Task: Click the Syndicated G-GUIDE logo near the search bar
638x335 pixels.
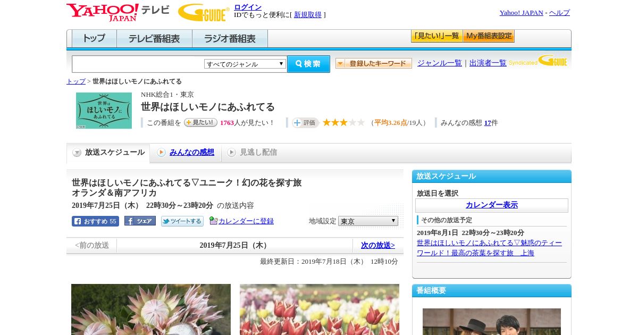Action: point(538,61)
